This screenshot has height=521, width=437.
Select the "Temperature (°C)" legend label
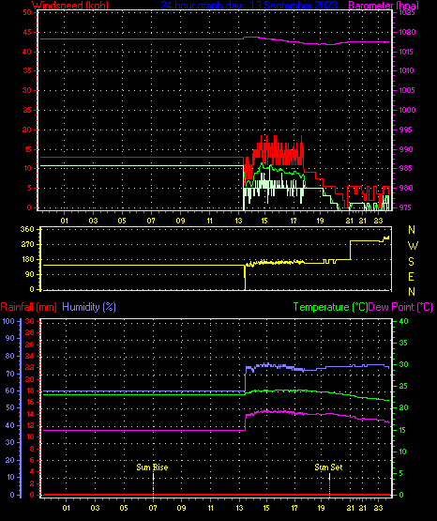[330, 307]
